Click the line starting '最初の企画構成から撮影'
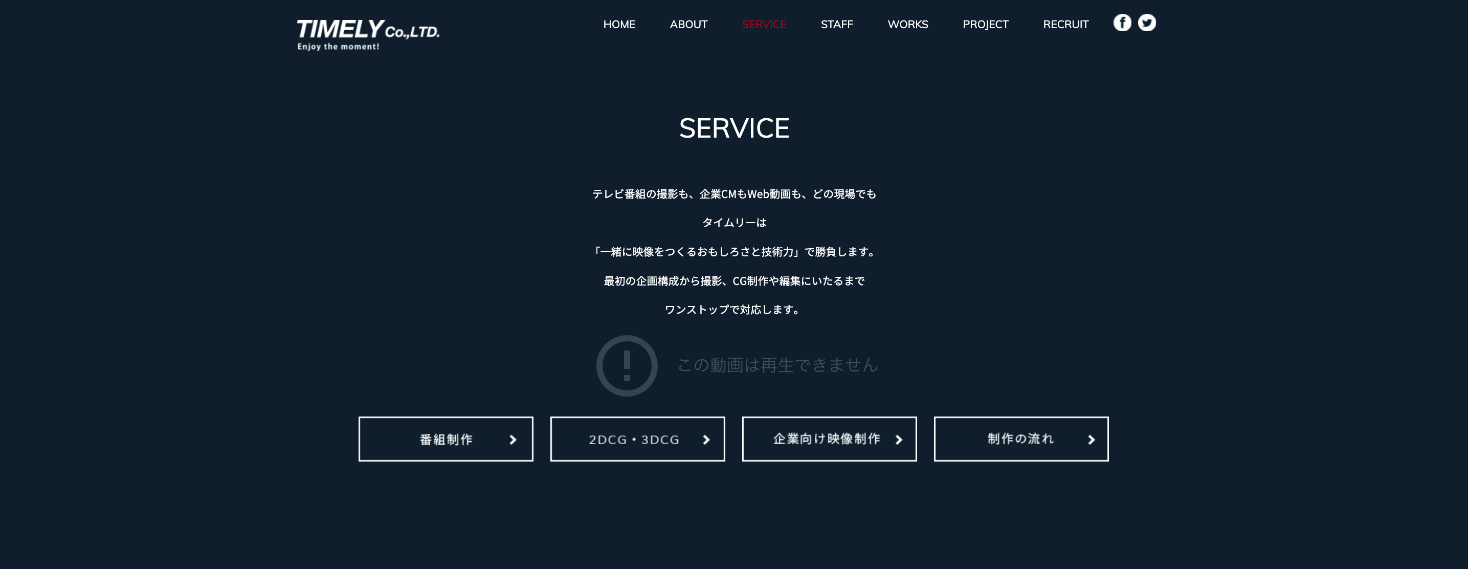This screenshot has height=569, width=1468. click(x=734, y=281)
